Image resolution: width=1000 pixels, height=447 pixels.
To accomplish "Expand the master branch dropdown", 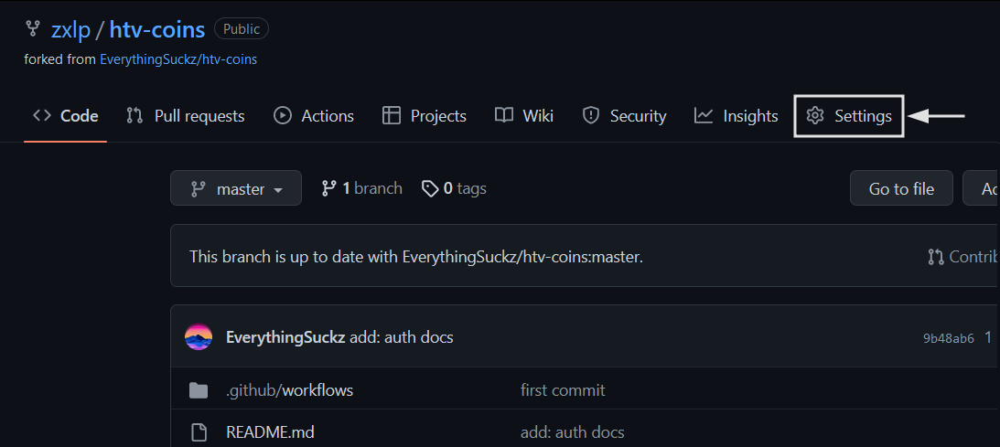I will click(236, 188).
